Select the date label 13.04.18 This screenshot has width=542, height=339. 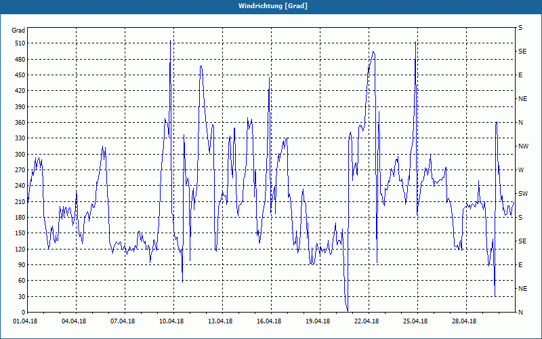(220, 321)
